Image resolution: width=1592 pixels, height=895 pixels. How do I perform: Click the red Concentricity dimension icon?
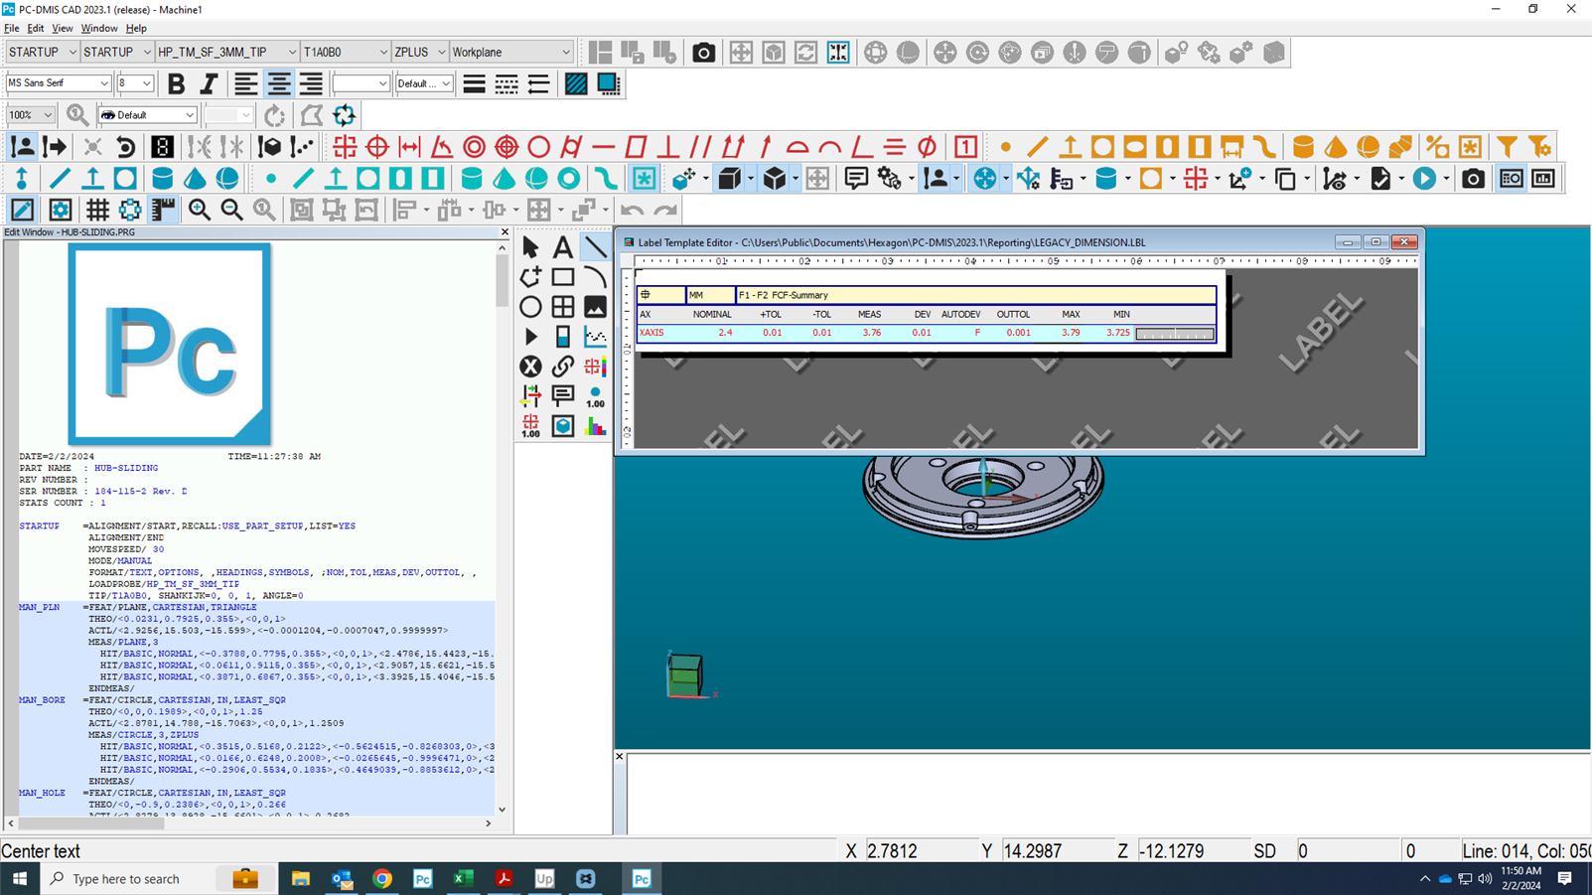click(x=475, y=147)
